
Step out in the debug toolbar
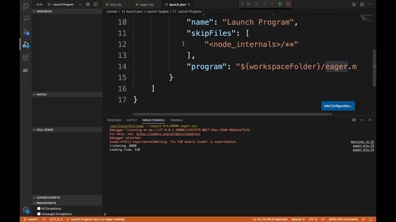pyautogui.click(x=272, y=4)
